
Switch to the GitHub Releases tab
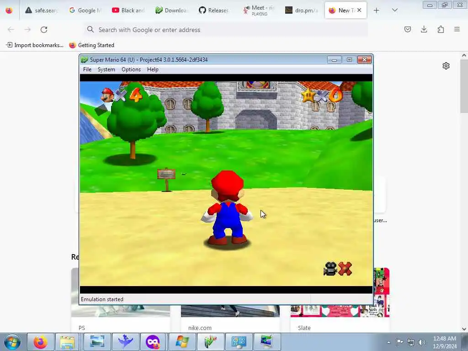pos(214,11)
